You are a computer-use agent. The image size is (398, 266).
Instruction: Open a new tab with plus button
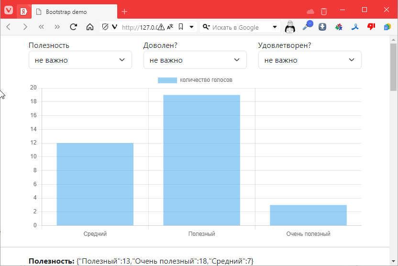[124, 12]
